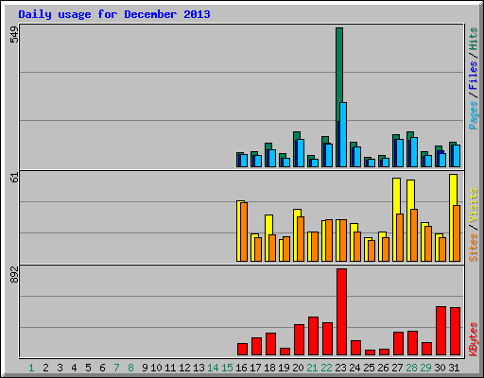The image size is (484, 378).
Task: Click day 16 on the x-axis
Action: (x=241, y=368)
